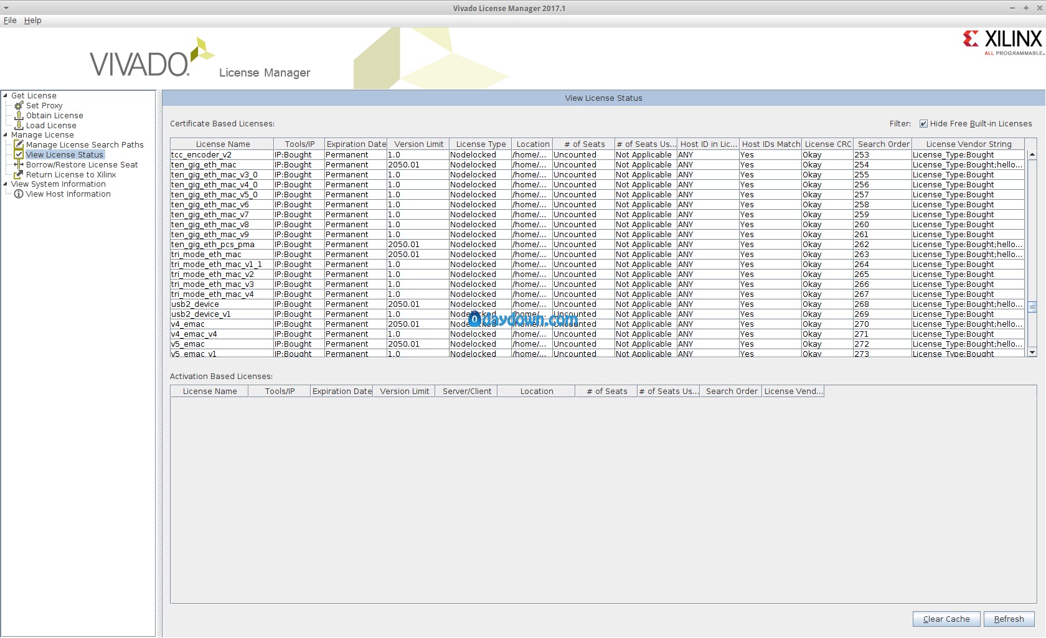Screen dimensions: 1046x638
Task: Click the Manage License Search Paths icon
Action: pyautogui.click(x=19, y=145)
